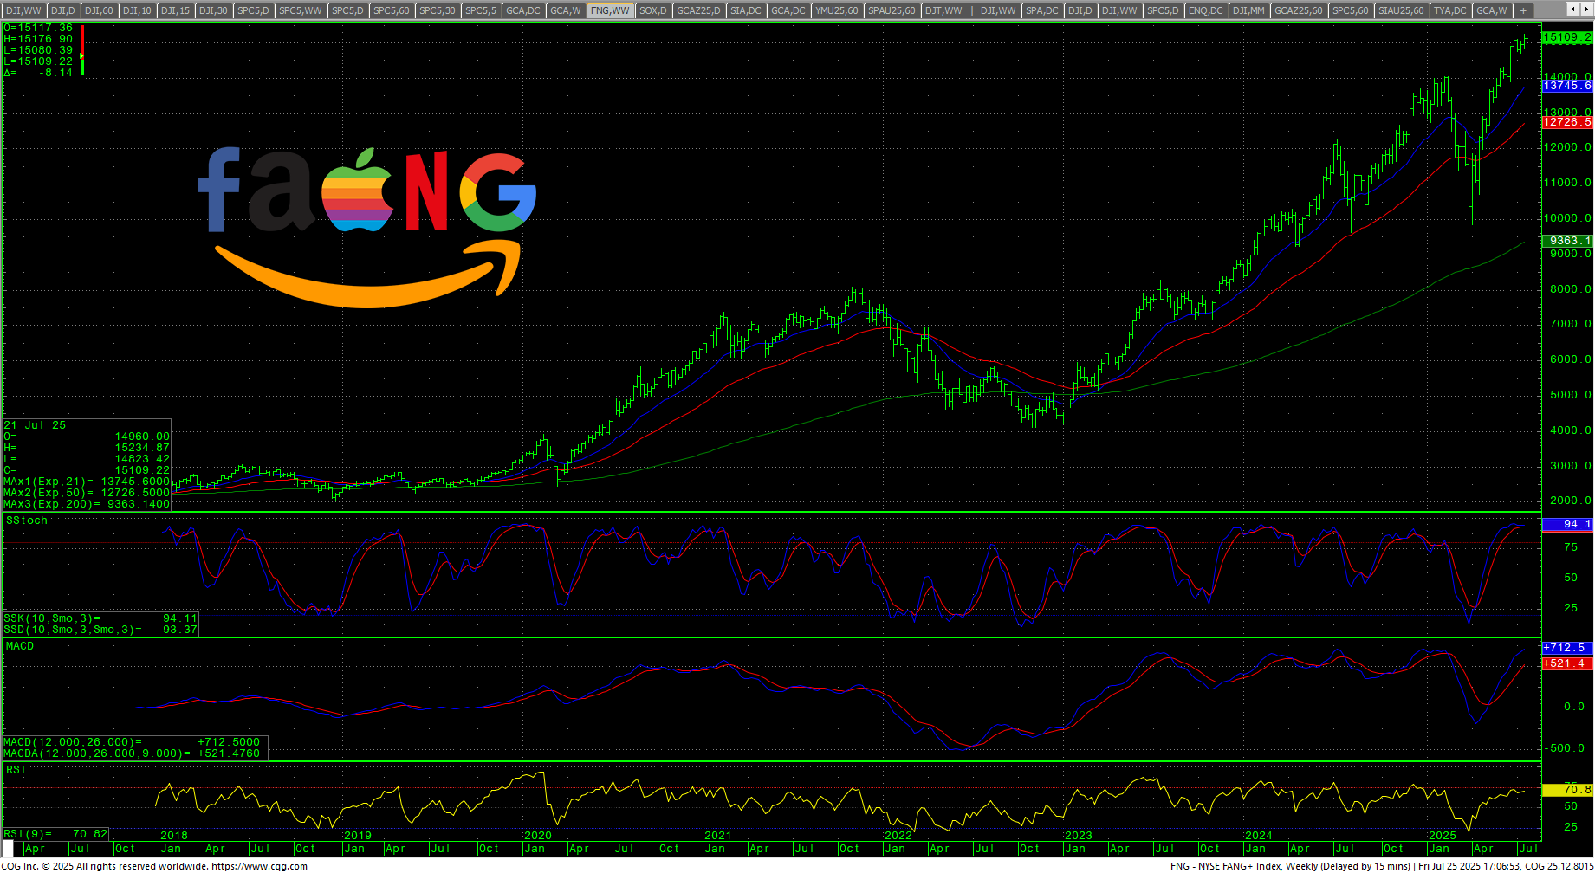Select the SPA,DC tab

(1042, 10)
